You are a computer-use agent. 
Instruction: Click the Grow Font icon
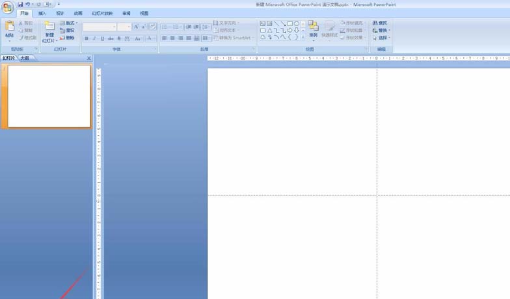tap(137, 27)
